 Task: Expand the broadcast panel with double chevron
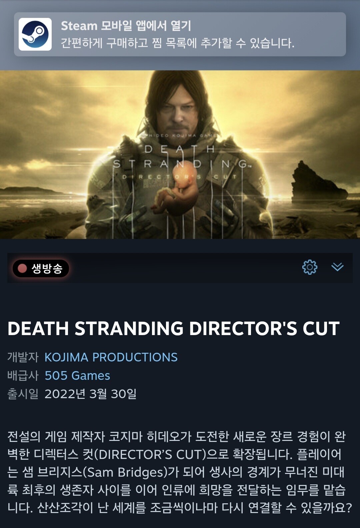coord(337,267)
